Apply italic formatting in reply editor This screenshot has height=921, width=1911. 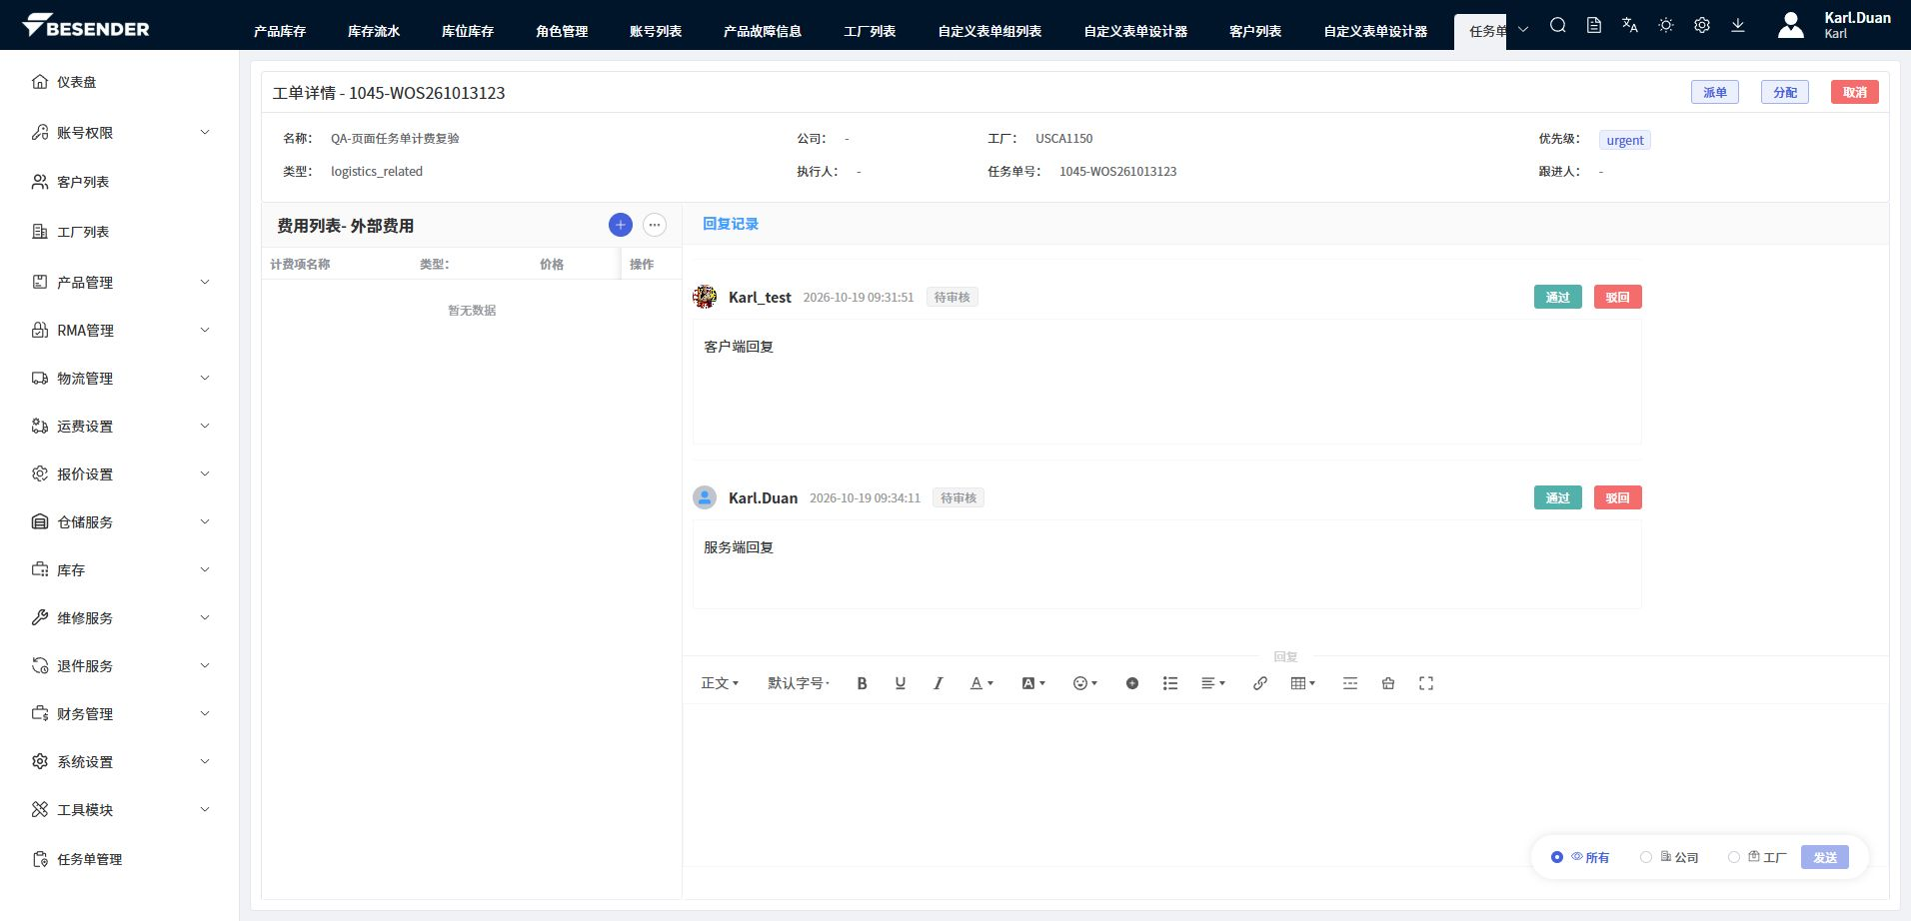(938, 683)
